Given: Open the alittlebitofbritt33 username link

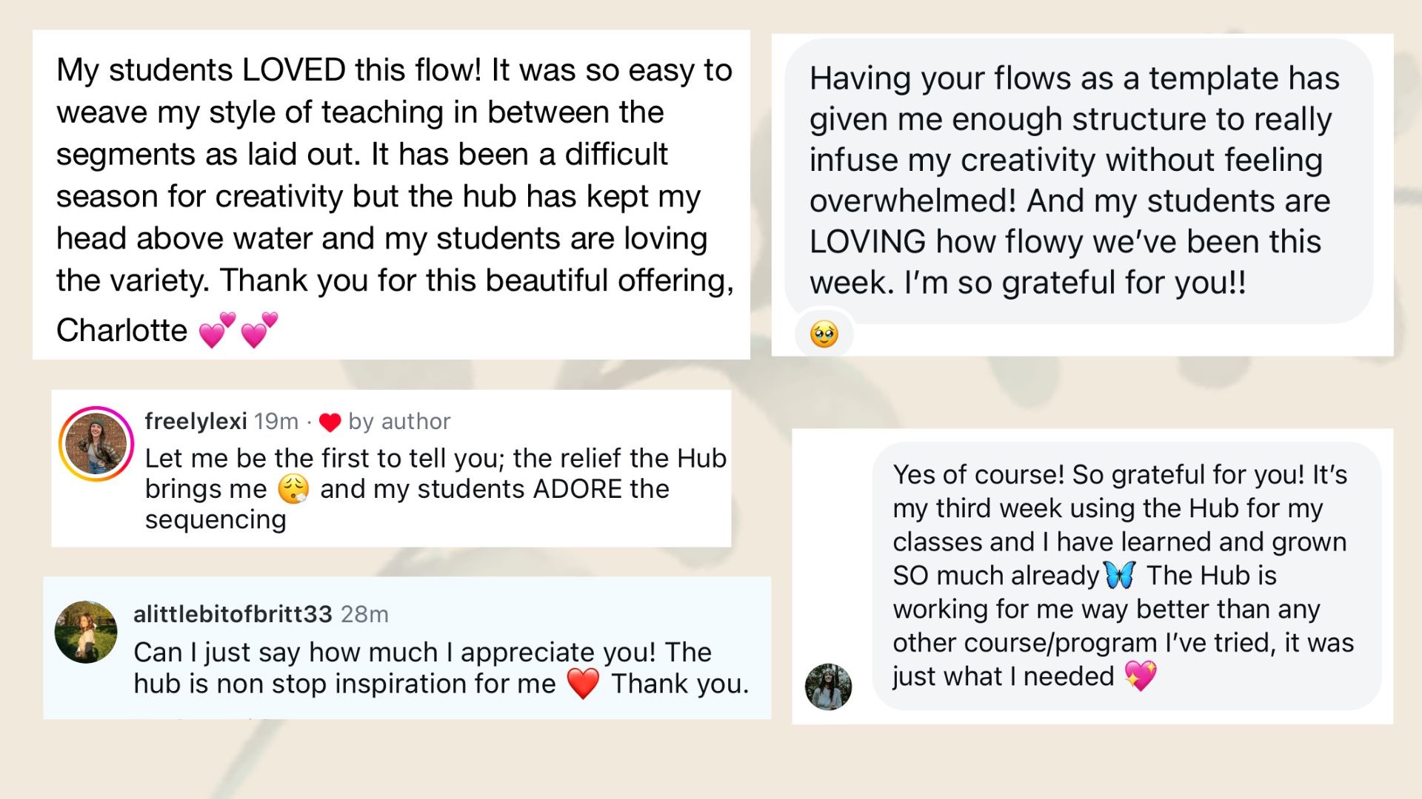Looking at the screenshot, I should (x=233, y=614).
